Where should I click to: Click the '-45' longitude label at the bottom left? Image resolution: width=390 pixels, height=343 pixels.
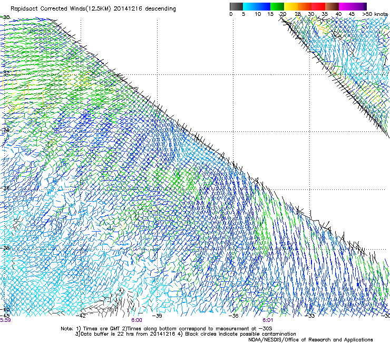coord(5,316)
